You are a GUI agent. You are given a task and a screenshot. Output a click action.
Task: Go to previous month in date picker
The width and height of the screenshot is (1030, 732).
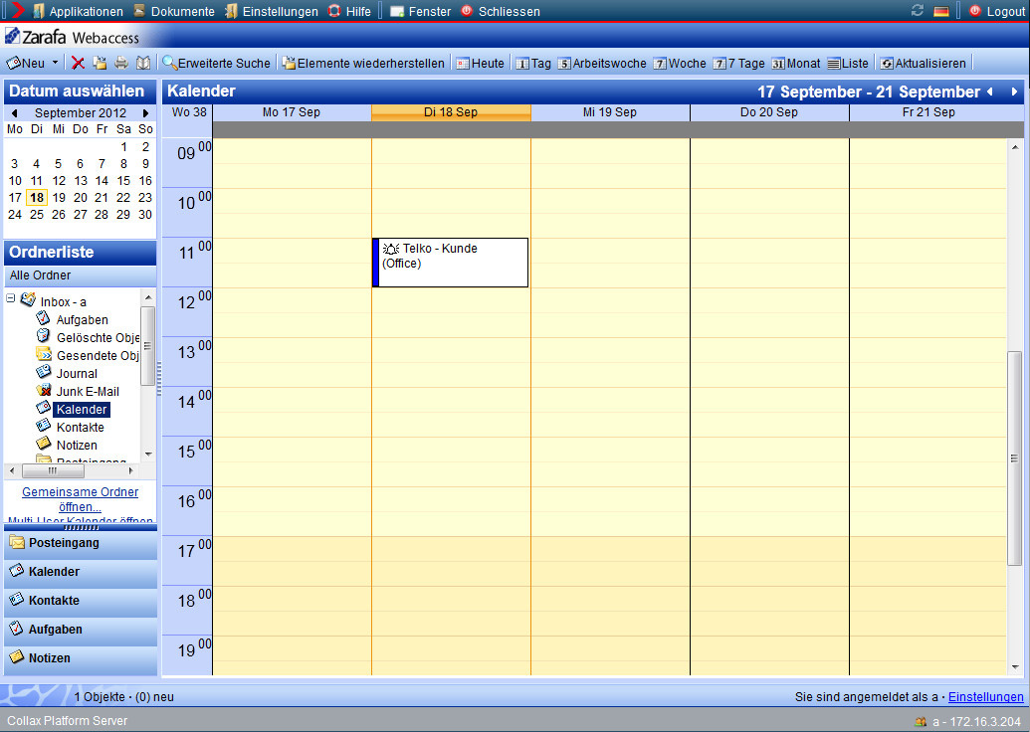coord(15,113)
